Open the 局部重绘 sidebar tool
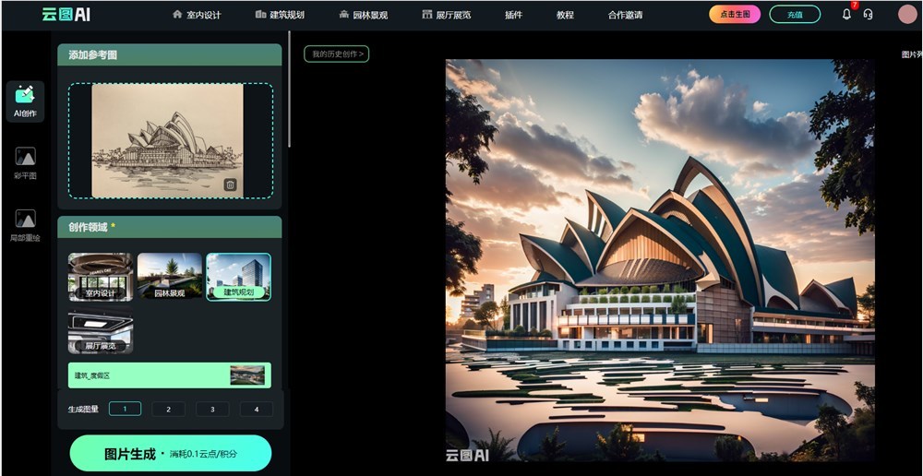 pyautogui.click(x=25, y=226)
